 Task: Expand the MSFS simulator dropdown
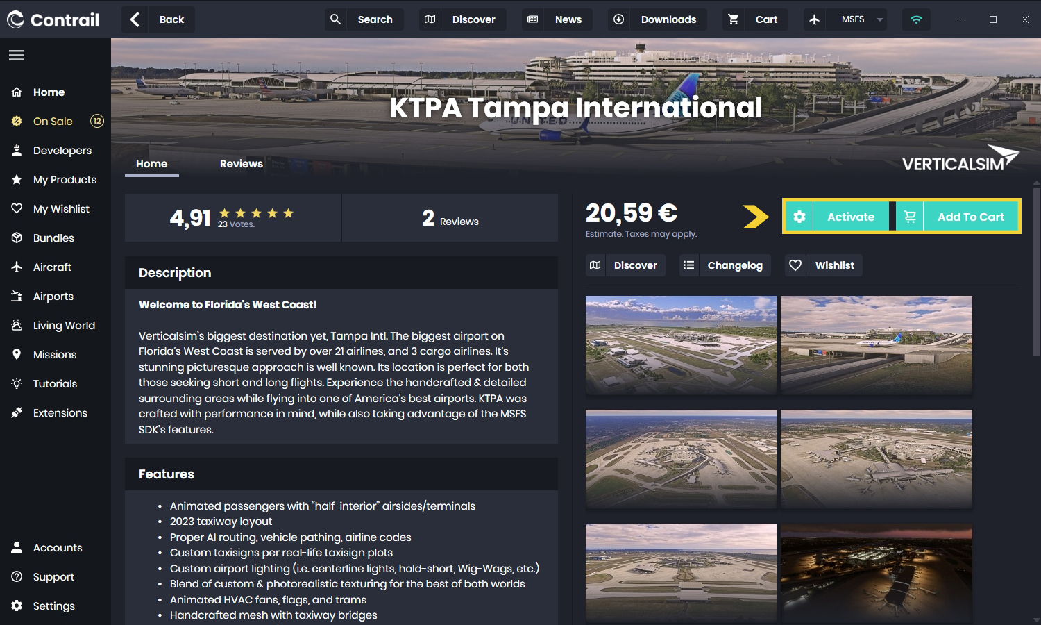pos(879,19)
